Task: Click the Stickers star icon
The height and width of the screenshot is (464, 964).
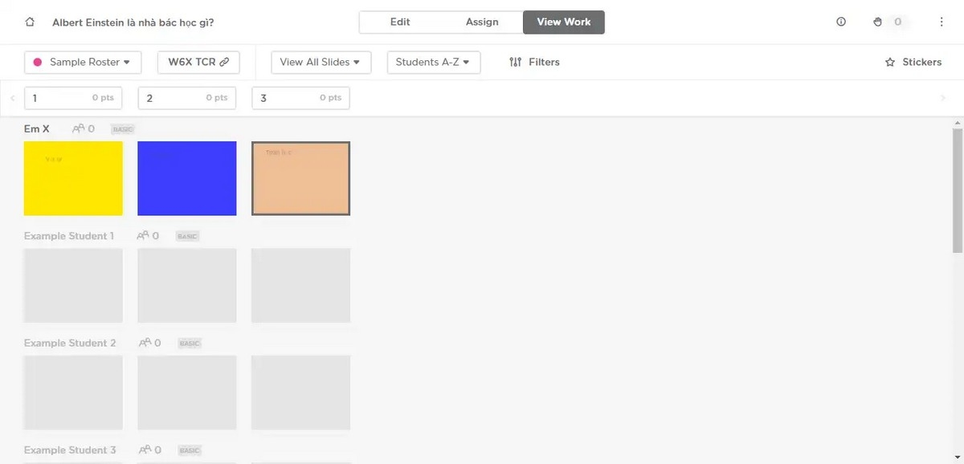Action: pos(890,62)
